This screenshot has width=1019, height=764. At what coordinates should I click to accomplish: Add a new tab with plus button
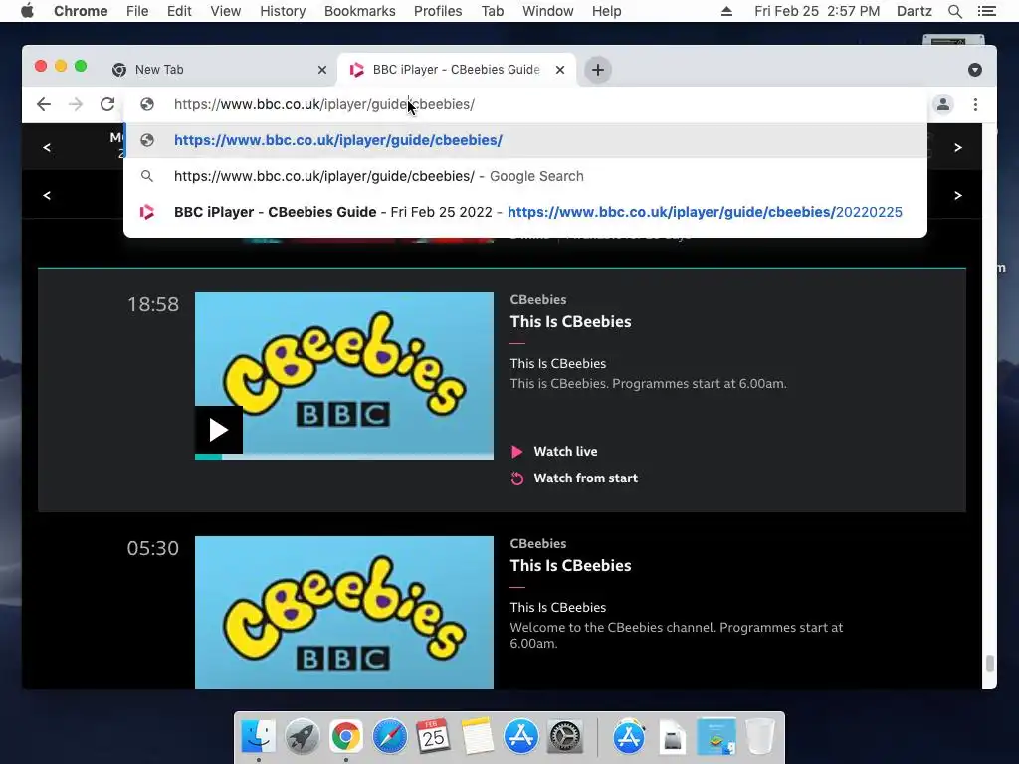click(598, 70)
